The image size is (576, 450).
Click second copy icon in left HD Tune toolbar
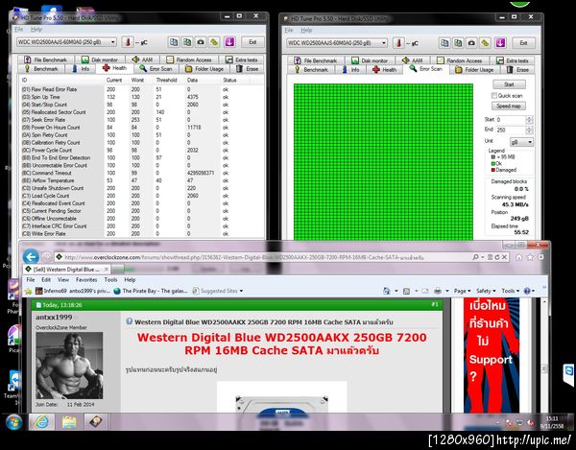tap(187, 42)
